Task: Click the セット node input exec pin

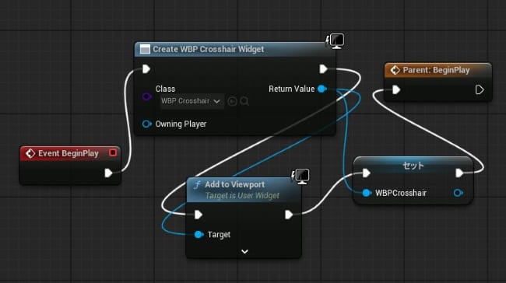Action: (x=367, y=173)
